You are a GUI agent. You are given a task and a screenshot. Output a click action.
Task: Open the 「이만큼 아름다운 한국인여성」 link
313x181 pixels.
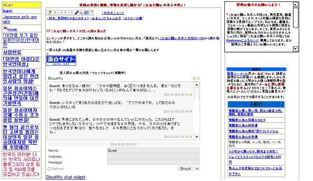pyautogui.click(x=21, y=62)
